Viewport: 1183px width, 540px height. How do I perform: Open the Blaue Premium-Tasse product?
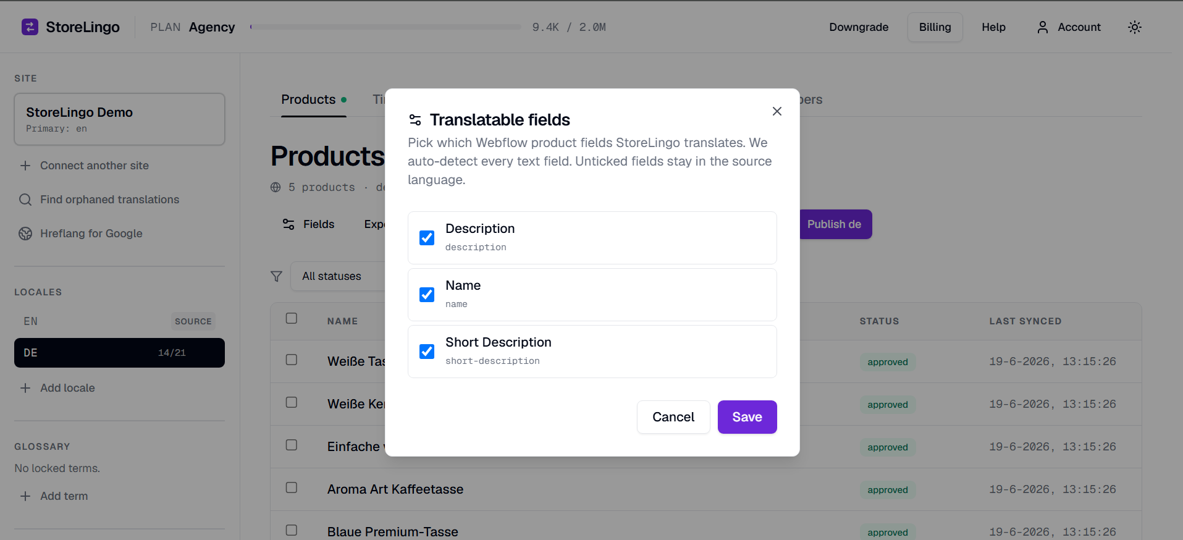tap(393, 532)
